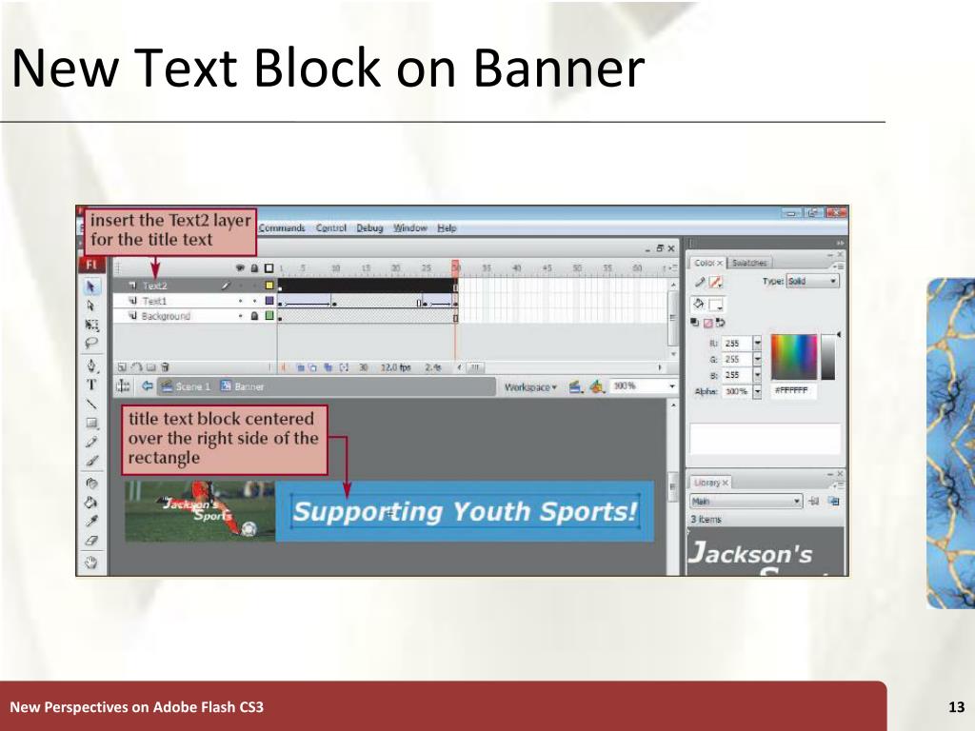Open the stage zoom percentage dropdown
The image size is (975, 731).
[672, 386]
